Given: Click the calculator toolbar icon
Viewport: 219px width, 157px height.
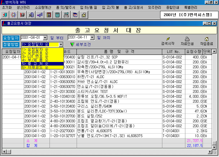Looking at the screenshot, I should 57,15.
